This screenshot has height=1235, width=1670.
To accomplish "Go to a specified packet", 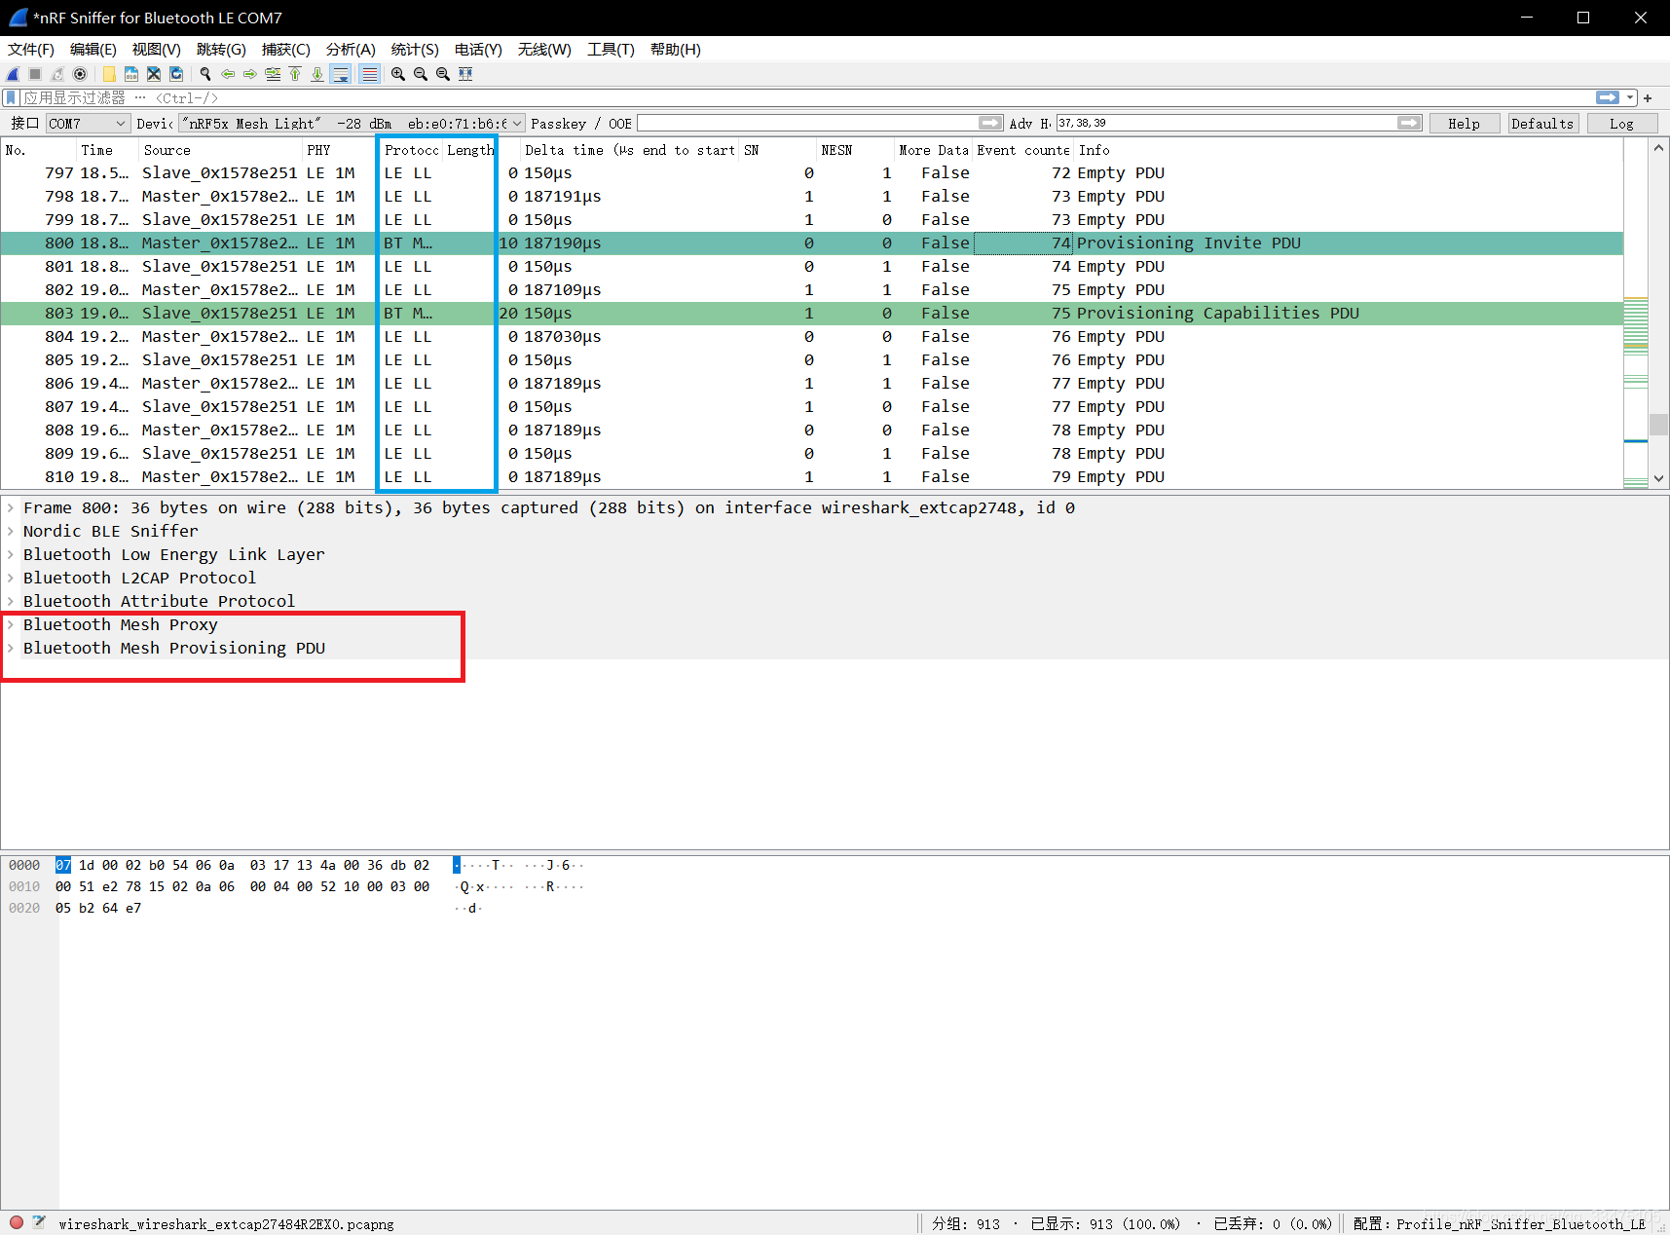I will (273, 74).
